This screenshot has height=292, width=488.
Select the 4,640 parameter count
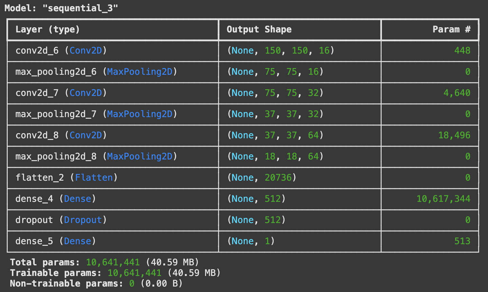tap(456, 93)
